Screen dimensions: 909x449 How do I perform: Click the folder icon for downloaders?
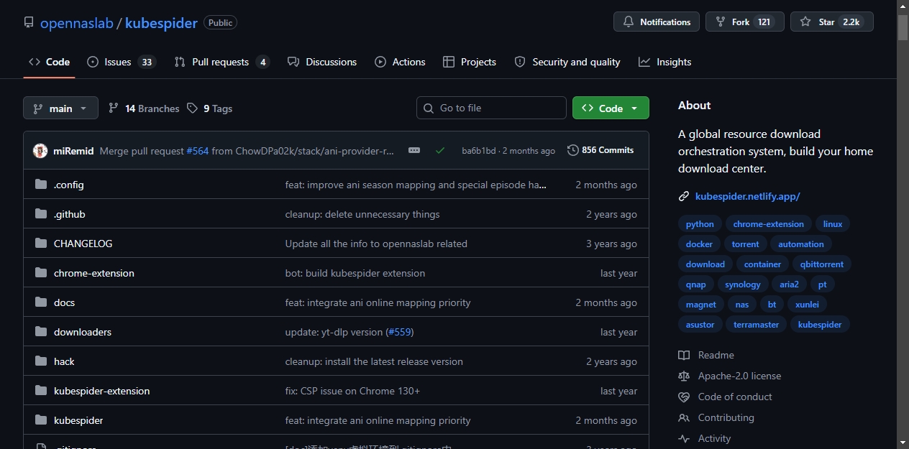41,332
